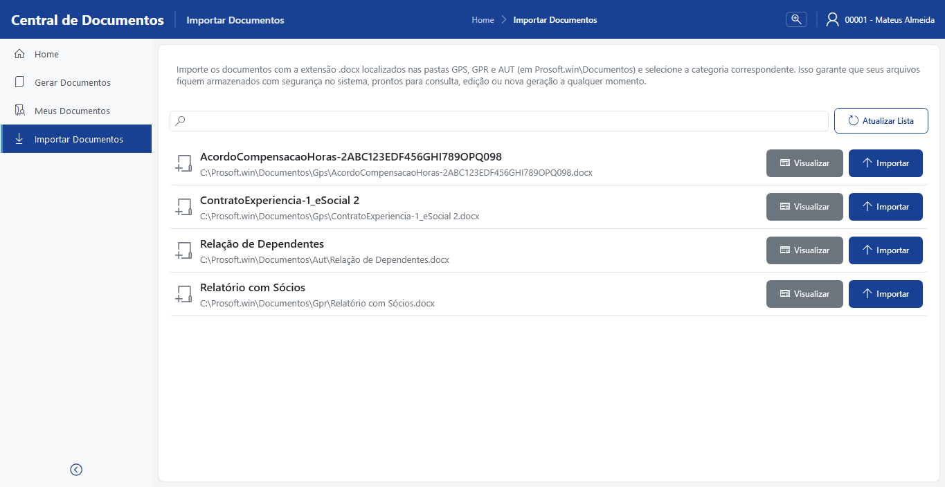Click the breadcrumb chevron separator after Home
The height and width of the screenshot is (487, 945).
point(504,20)
